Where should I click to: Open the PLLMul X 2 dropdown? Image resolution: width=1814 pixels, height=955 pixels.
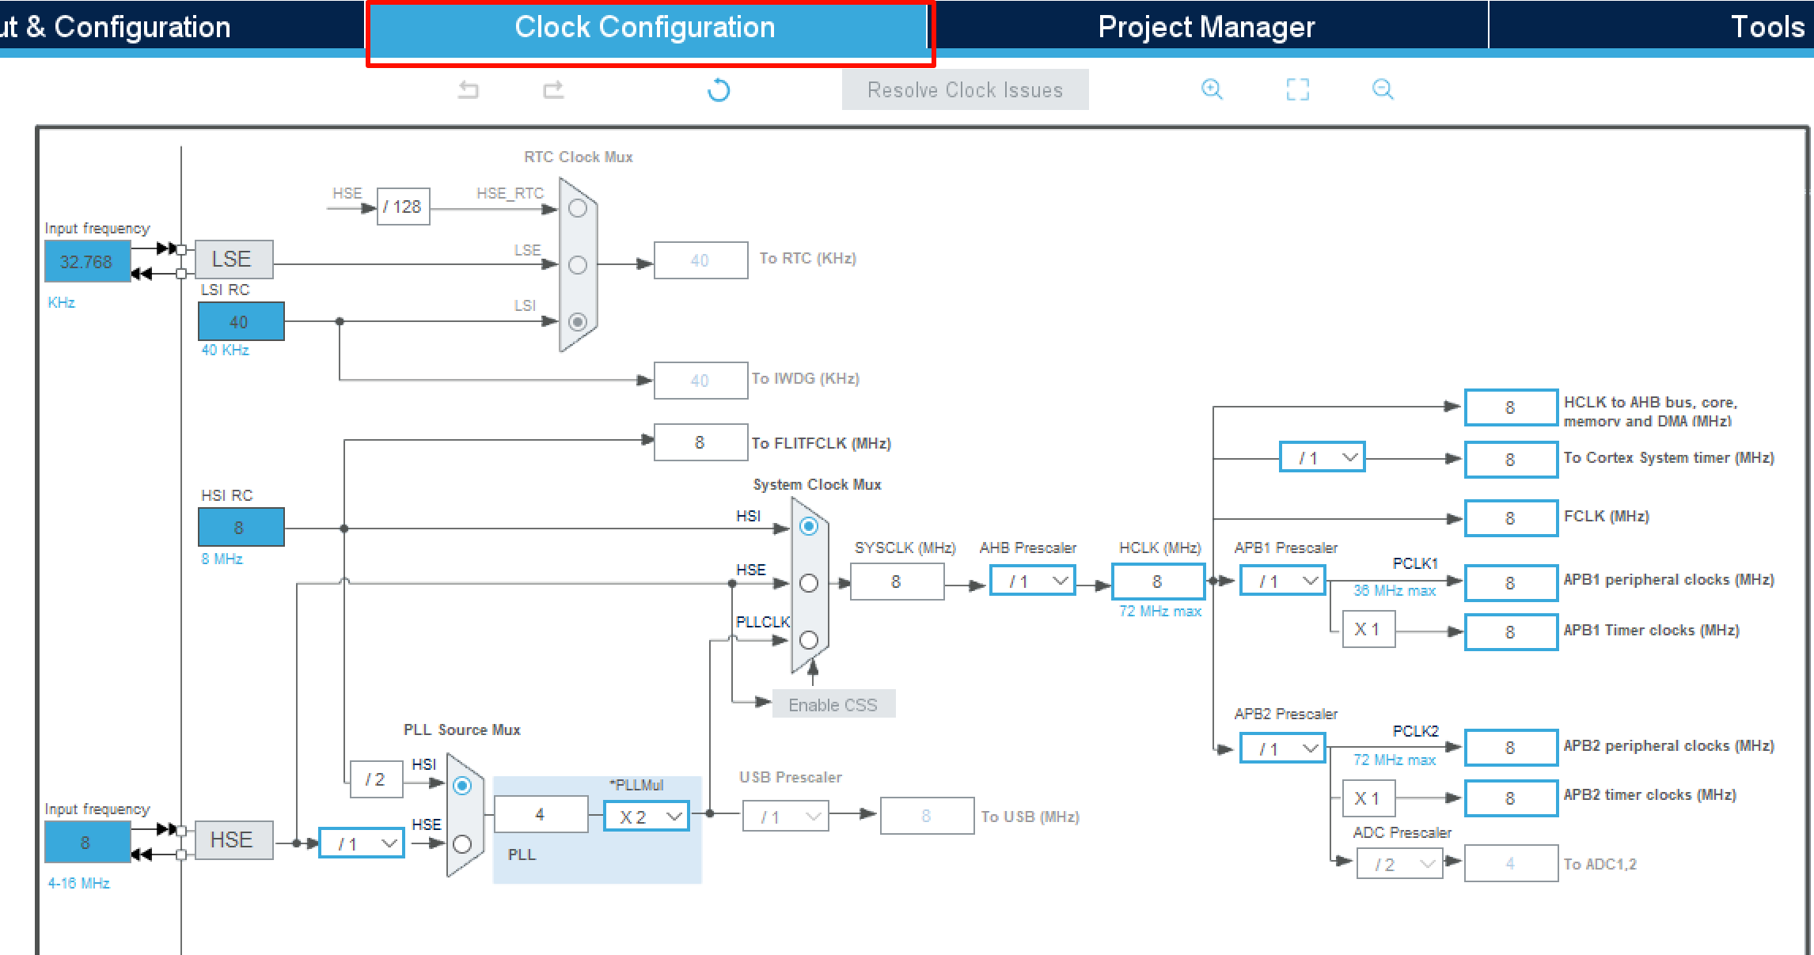coord(647,817)
